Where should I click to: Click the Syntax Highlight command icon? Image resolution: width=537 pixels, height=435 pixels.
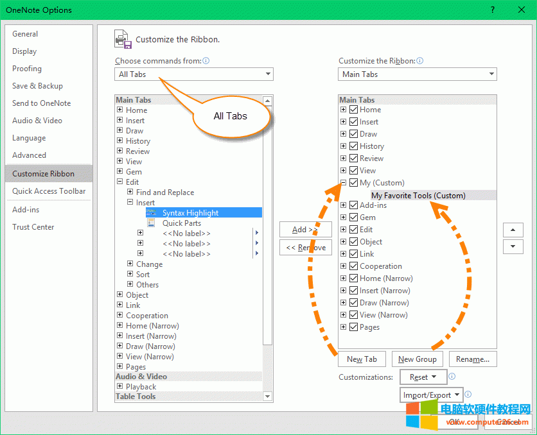click(151, 212)
